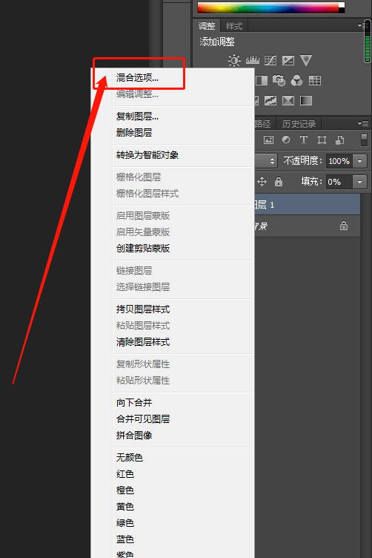Choose 混合选项... from the context menu
This screenshot has height=558, width=372.
[137, 78]
